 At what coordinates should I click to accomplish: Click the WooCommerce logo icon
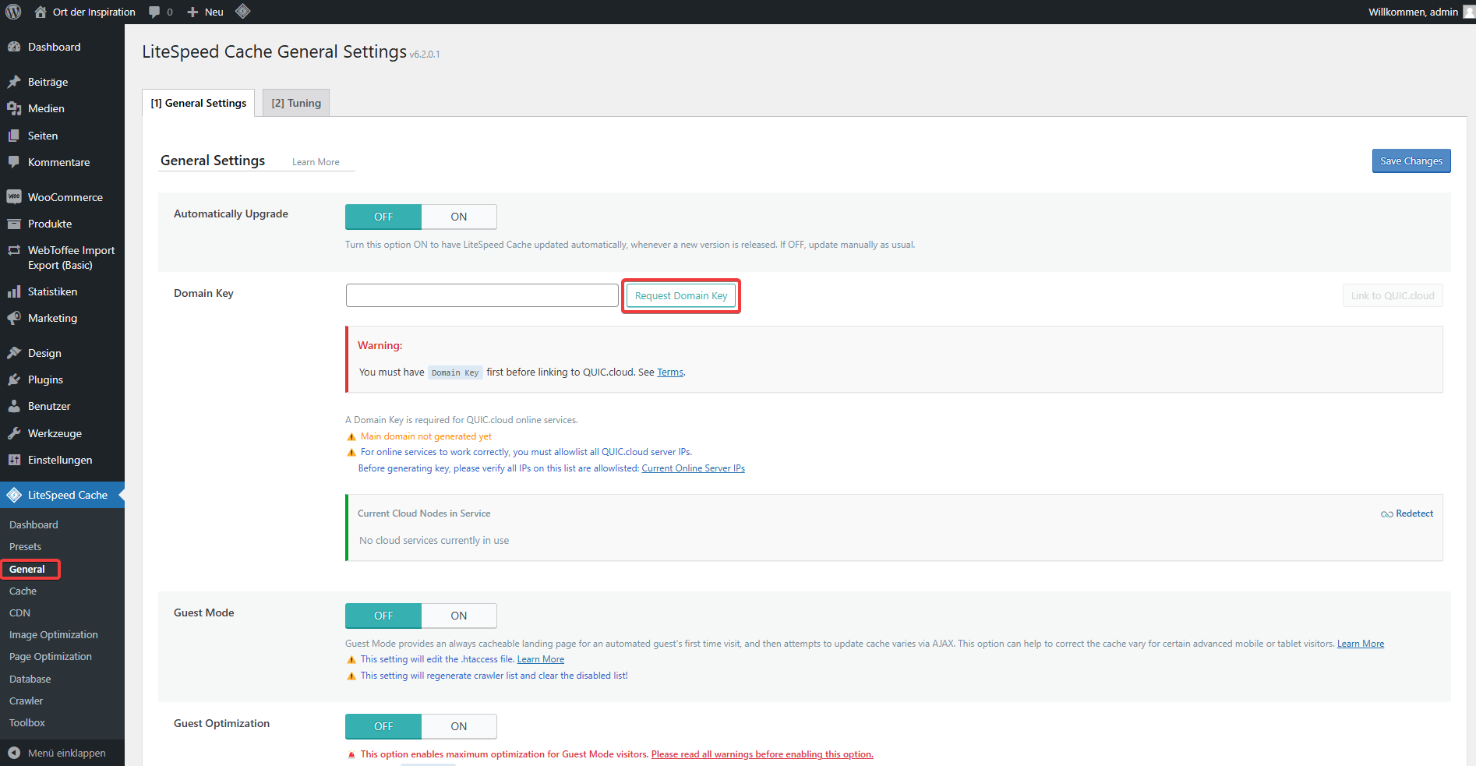(x=14, y=197)
